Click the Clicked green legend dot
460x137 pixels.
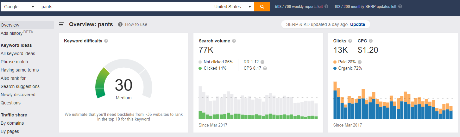pos(200,68)
